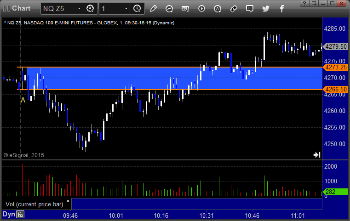Open the studies chart icon menu
Screen dimensions: 350x221
[169, 9]
